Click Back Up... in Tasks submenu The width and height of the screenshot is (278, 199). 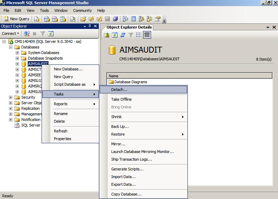[143, 127]
